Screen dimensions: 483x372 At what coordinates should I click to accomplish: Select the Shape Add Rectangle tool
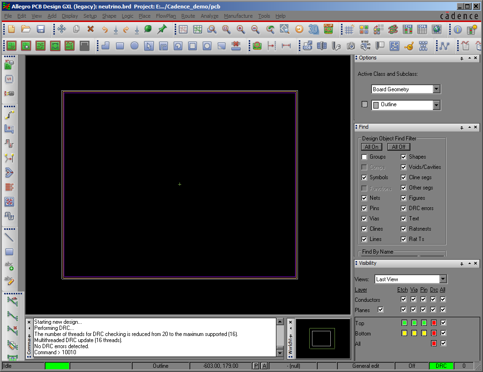click(120, 46)
